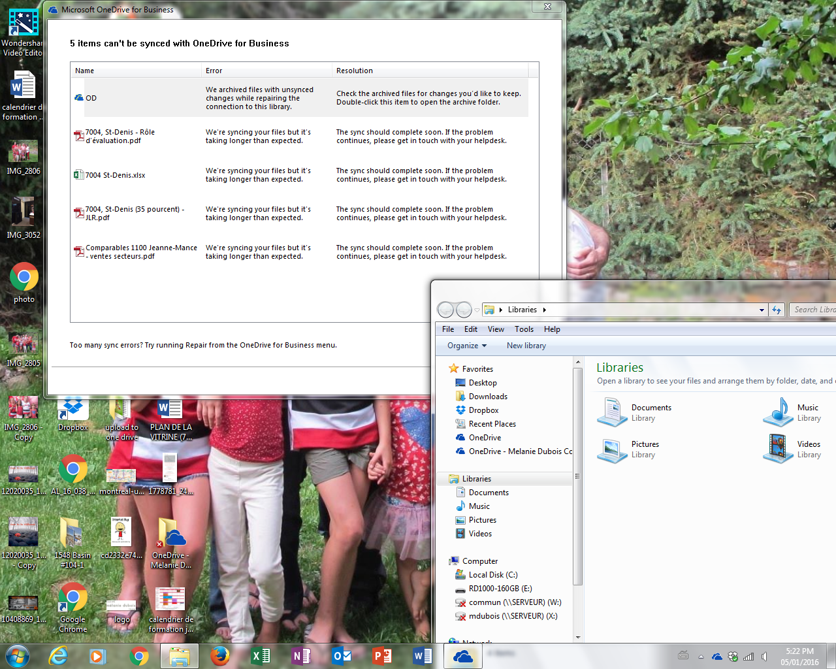This screenshot has height=669, width=836.
Task: Open the Tools menu
Action: point(524,329)
